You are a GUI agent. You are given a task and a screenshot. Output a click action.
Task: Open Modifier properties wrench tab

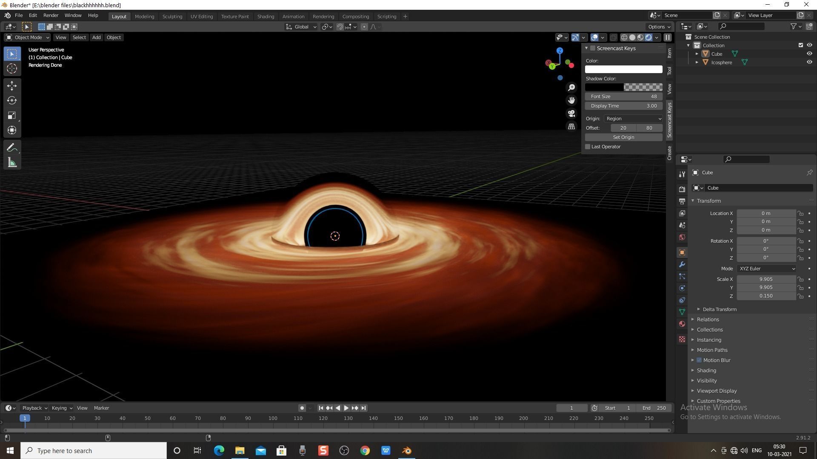[682, 264]
